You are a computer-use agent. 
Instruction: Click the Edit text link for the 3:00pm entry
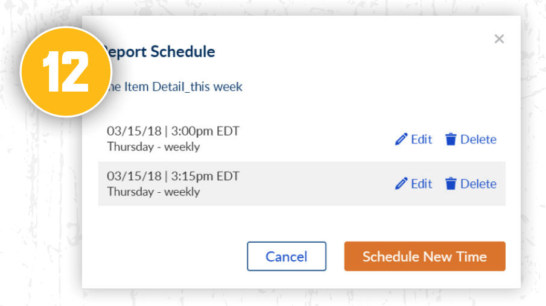(422, 139)
